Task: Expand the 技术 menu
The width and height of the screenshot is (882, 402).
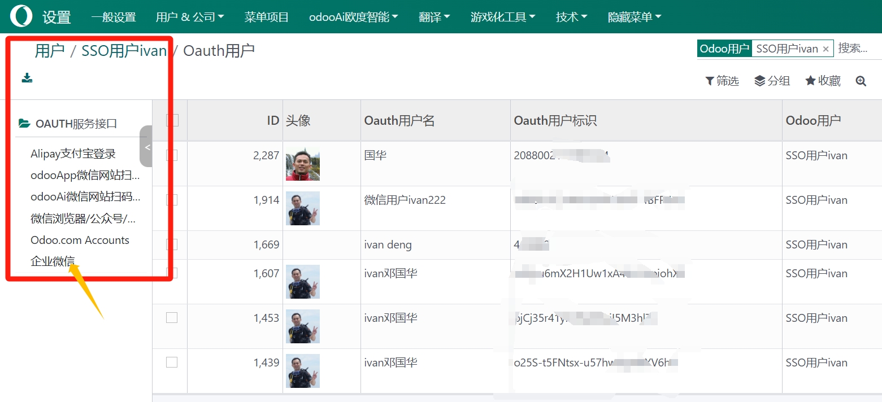Action: click(571, 17)
